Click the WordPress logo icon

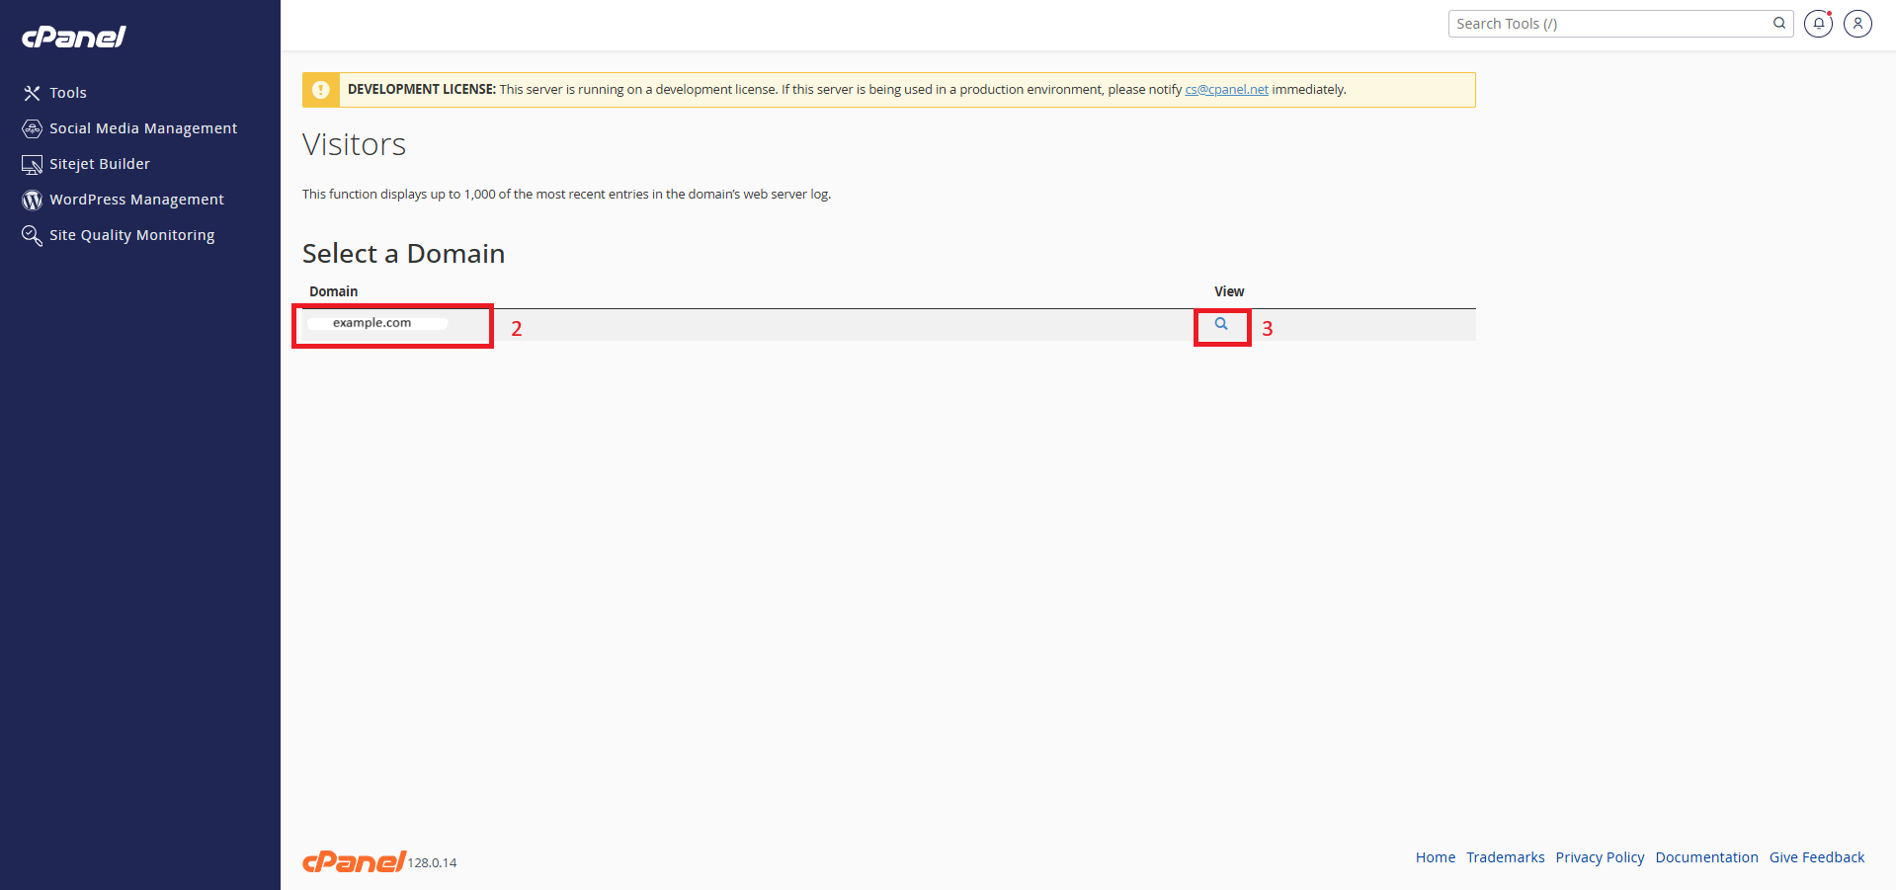(33, 200)
